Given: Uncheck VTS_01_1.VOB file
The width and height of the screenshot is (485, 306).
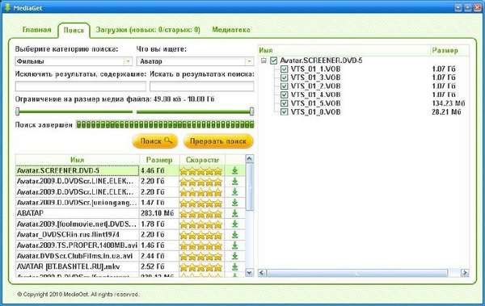Looking at the screenshot, I should tap(284, 69).
